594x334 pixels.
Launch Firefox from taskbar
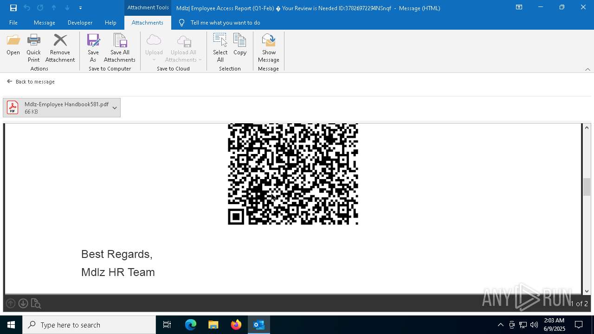tap(236, 325)
